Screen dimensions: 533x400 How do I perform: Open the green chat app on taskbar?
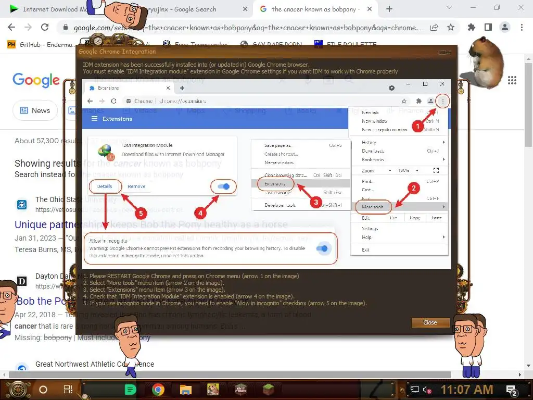(x=131, y=390)
